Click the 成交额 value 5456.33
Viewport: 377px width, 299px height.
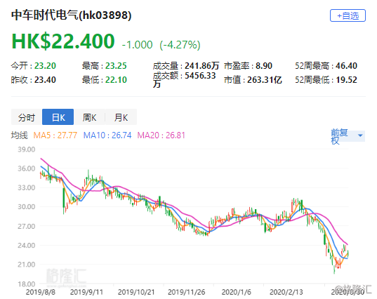[200, 76]
